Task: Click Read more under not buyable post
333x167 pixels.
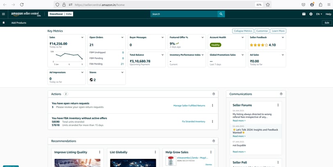Action: coord(239,152)
